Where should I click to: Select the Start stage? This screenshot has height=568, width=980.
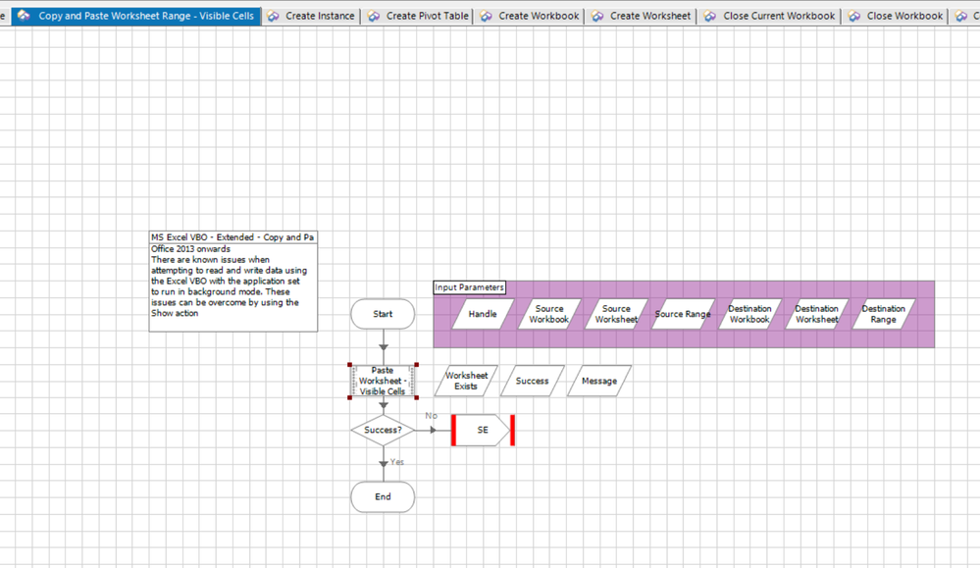(x=383, y=314)
